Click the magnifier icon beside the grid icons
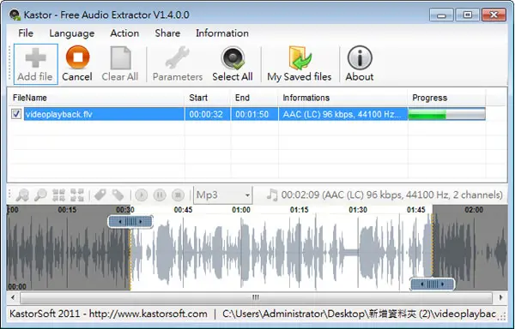The width and height of the screenshot is (515, 329). [x=40, y=195]
